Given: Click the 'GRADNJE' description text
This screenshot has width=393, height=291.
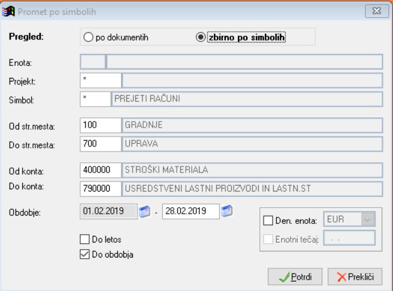Looking at the screenshot, I should coord(144,125).
